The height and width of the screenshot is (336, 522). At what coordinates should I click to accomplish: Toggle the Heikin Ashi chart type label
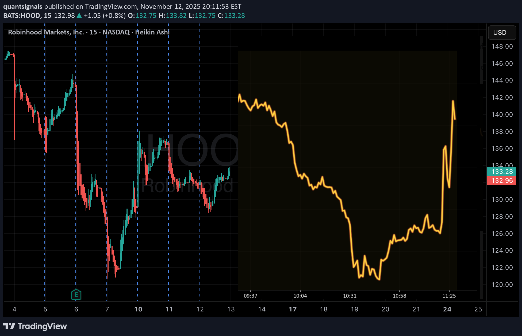click(x=152, y=32)
